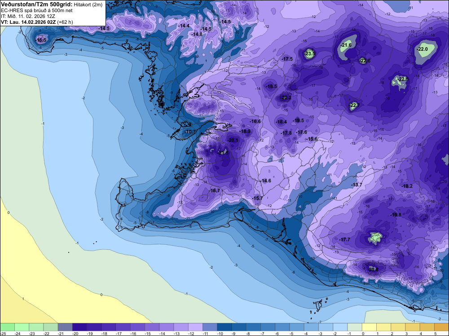
Task: Select yellow legend swatch between 0 and 1
Action: tap(370, 327)
